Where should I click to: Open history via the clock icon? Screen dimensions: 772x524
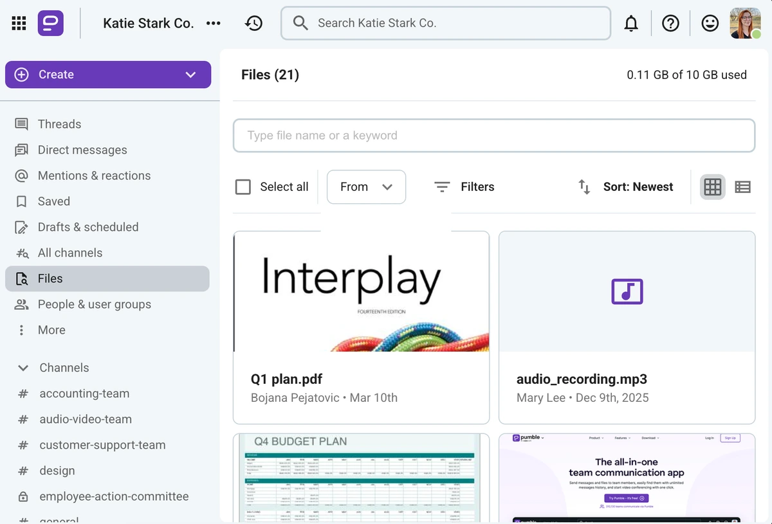coord(253,23)
